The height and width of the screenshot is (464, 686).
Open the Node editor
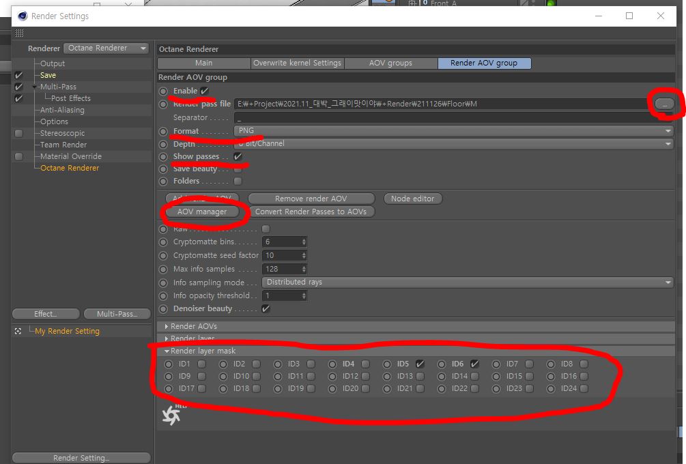point(412,199)
